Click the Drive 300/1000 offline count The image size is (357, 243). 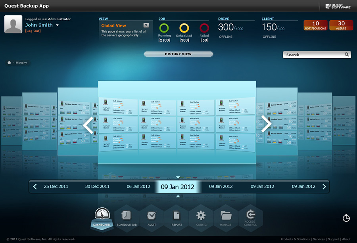point(230,27)
